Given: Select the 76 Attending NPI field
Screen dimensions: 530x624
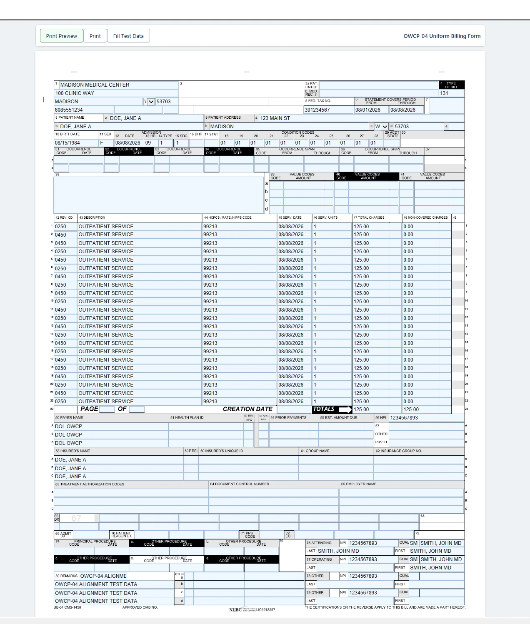Looking at the screenshot, I should [x=373, y=543].
